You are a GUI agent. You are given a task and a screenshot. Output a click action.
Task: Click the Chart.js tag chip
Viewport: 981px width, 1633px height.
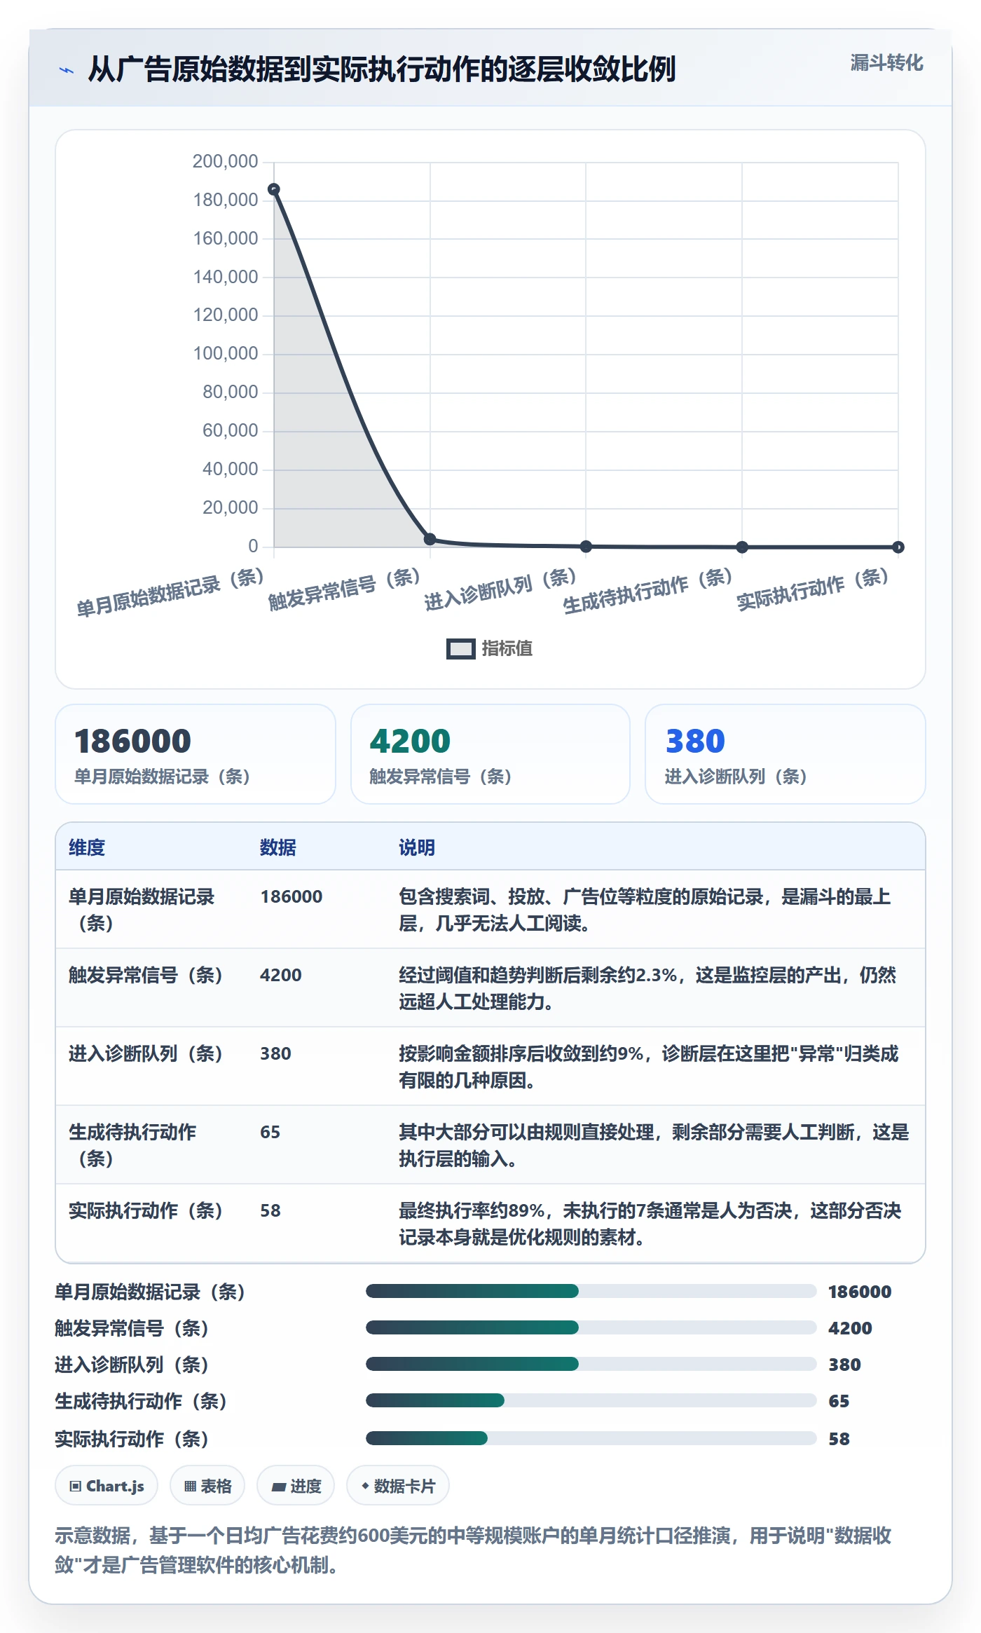(107, 1486)
